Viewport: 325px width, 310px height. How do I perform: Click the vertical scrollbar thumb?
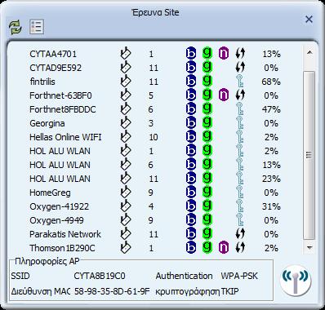pyautogui.click(x=309, y=155)
